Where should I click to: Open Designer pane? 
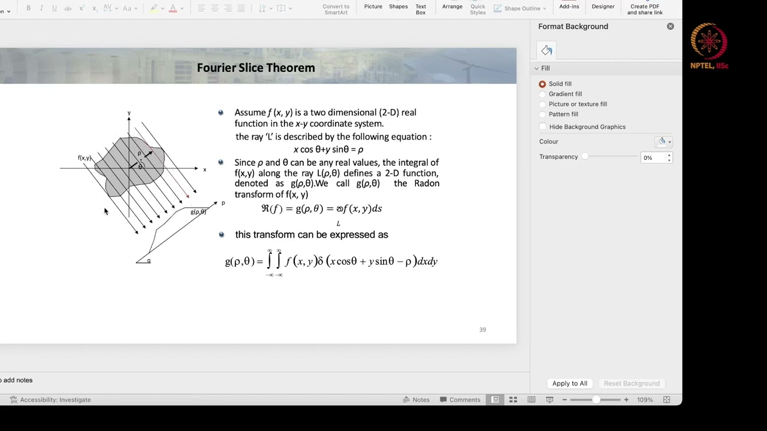pos(603,7)
